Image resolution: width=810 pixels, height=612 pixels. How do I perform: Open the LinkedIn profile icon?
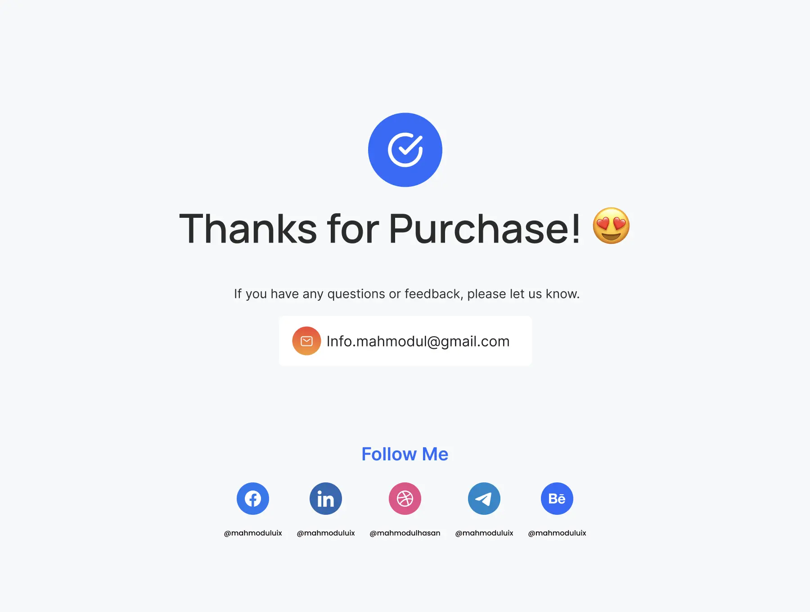click(326, 499)
